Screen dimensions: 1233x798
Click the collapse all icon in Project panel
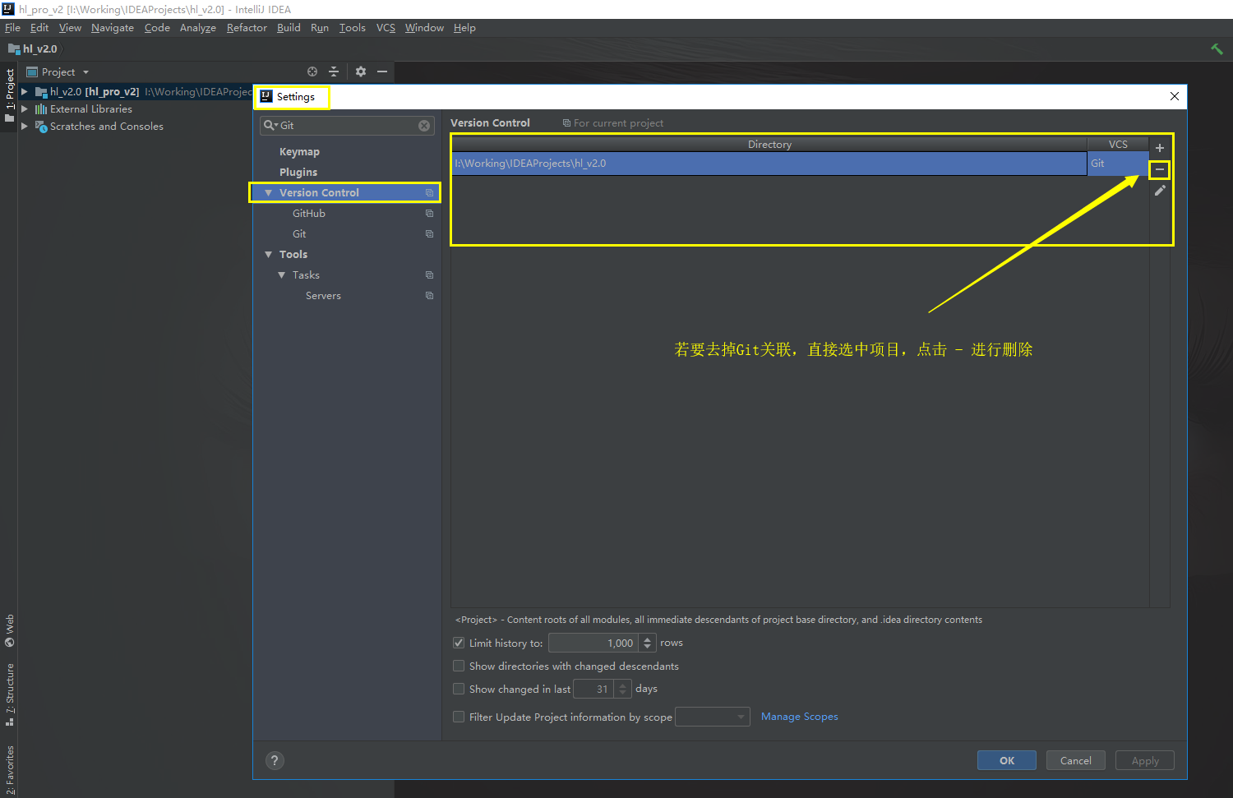(x=334, y=71)
